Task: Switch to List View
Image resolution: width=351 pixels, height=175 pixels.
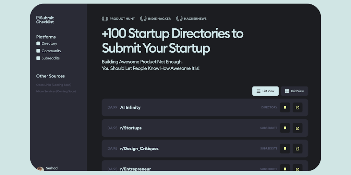Action: pyautogui.click(x=265, y=91)
